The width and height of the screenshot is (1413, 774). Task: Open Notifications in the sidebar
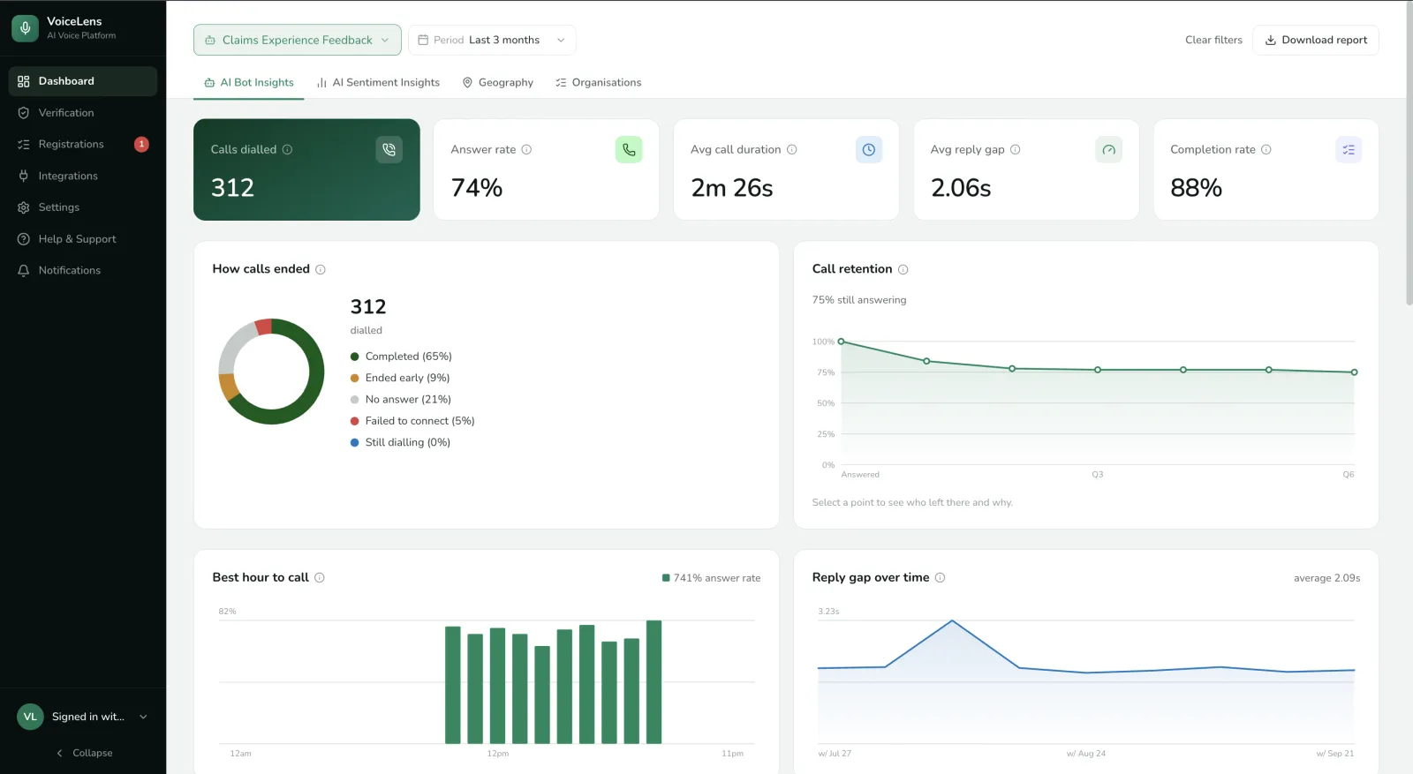(83, 270)
